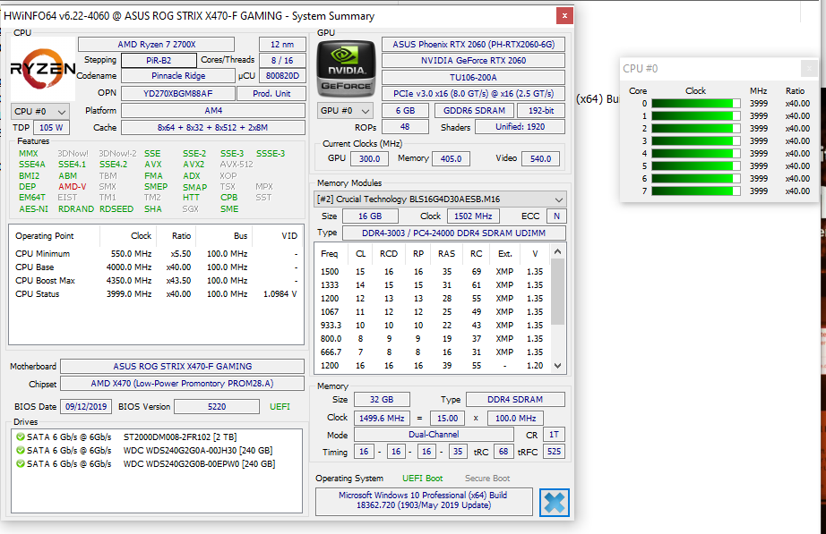The width and height of the screenshot is (826, 534).
Task: Click the 32 GB memory size field
Action: point(382,400)
